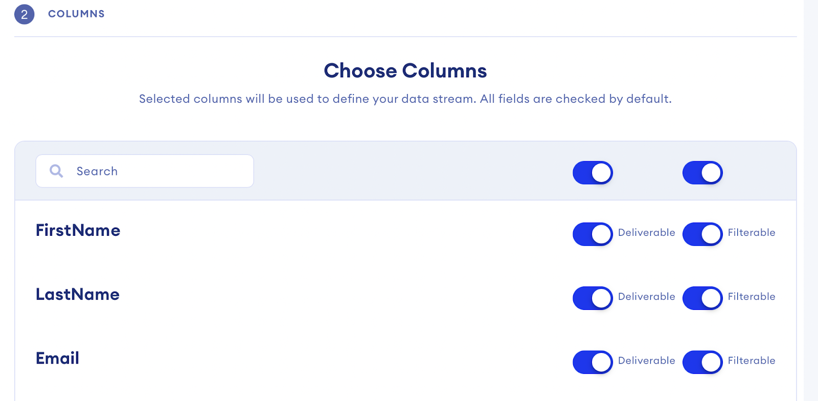Click the Deliverable text label in the Email row
The image size is (818, 401).
[646, 361]
